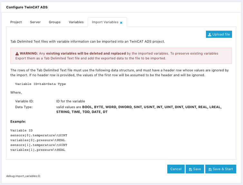The width and height of the screenshot is (243, 185).
Task: Close the Import Variables tab
Action: tap(121, 23)
